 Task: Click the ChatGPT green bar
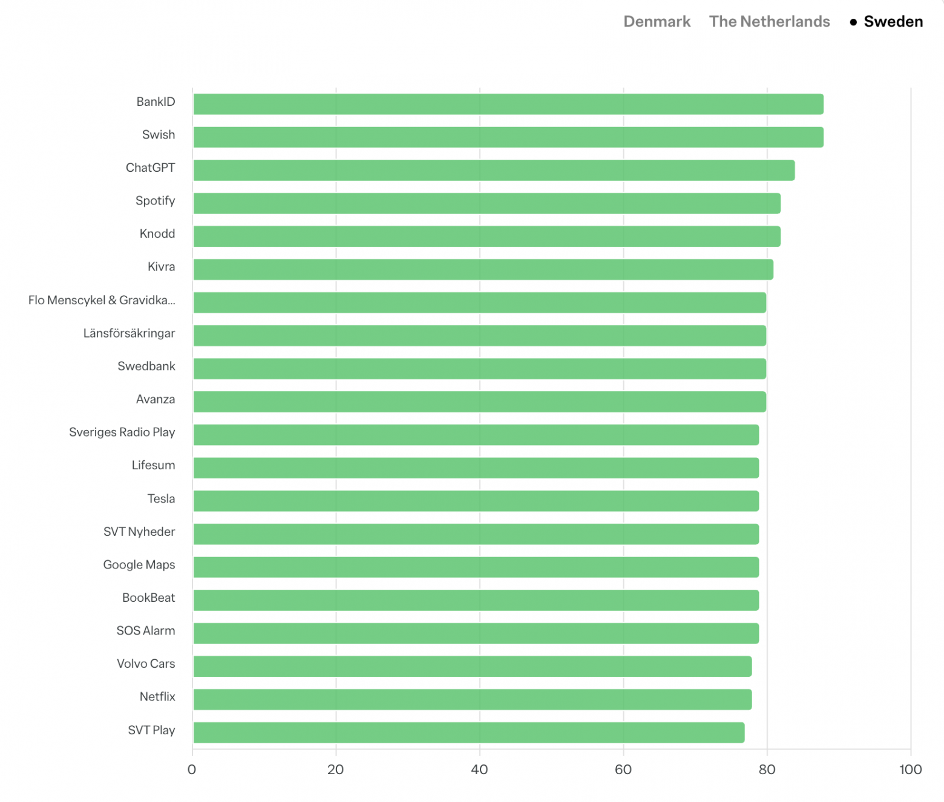(494, 171)
